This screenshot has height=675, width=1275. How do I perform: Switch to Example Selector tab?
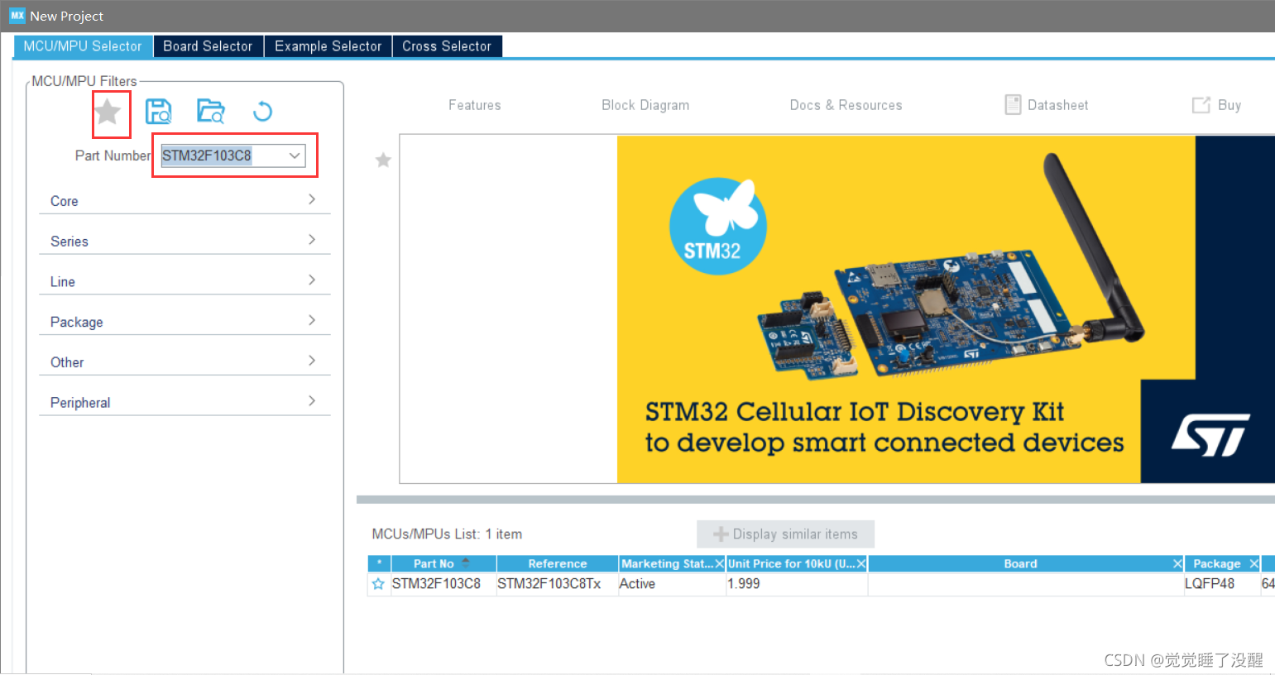coord(328,46)
